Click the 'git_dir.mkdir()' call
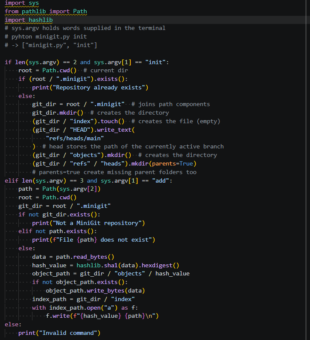This screenshot has width=310, height=340. point(58,113)
